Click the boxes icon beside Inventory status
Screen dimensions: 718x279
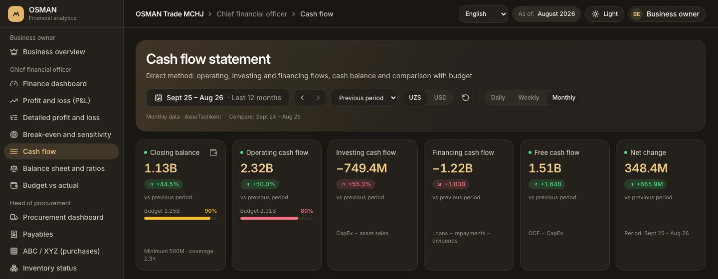pyautogui.click(x=14, y=268)
